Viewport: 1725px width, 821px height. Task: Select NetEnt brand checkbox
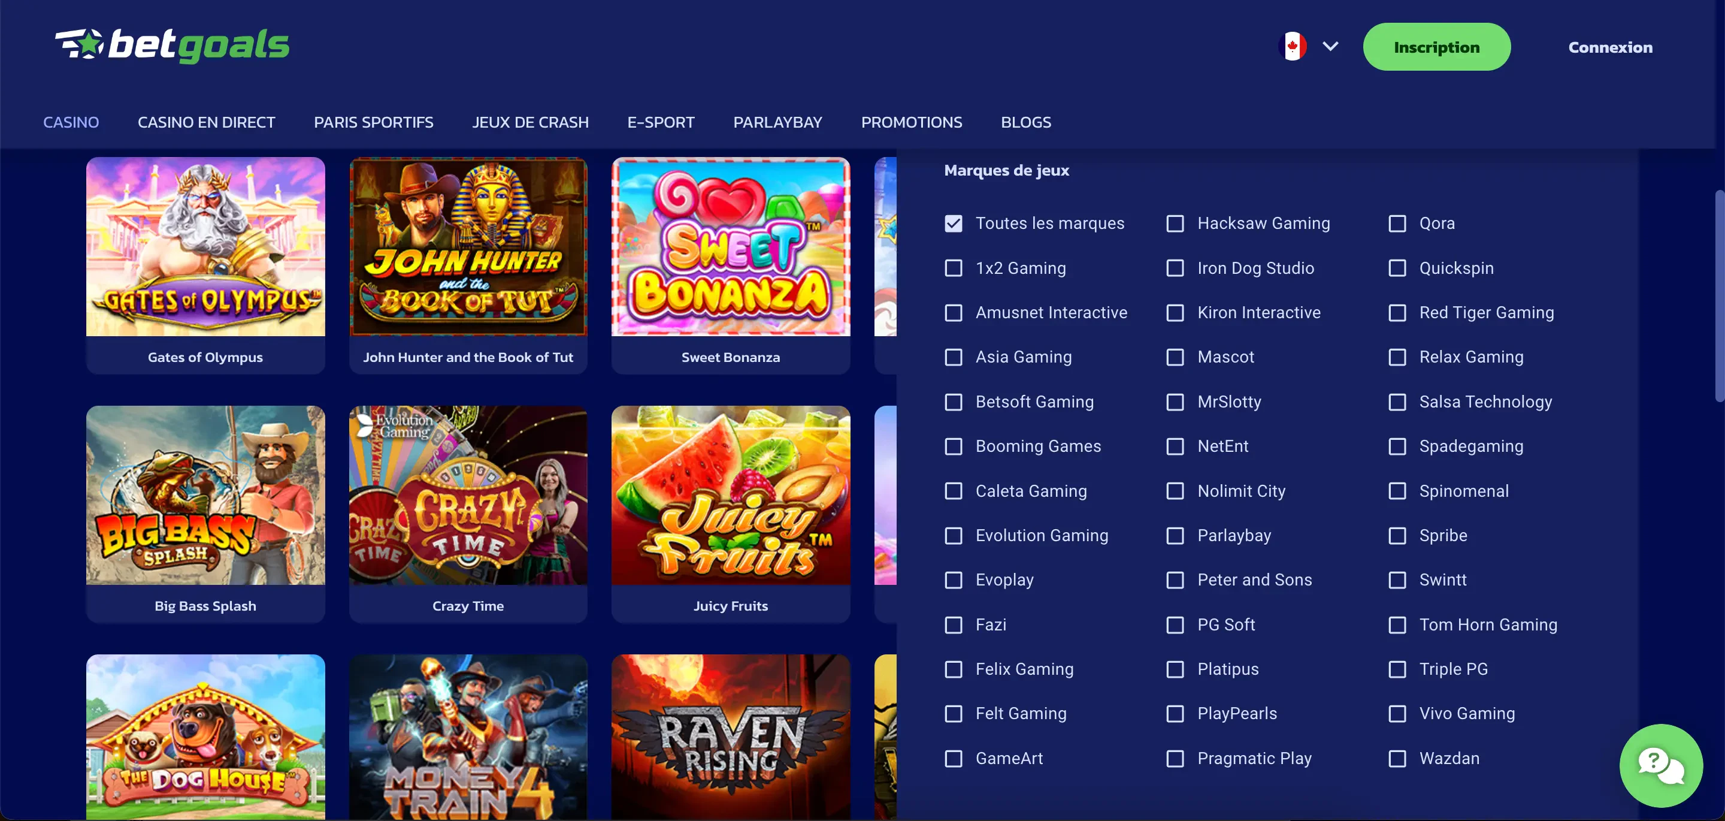pos(1175,446)
